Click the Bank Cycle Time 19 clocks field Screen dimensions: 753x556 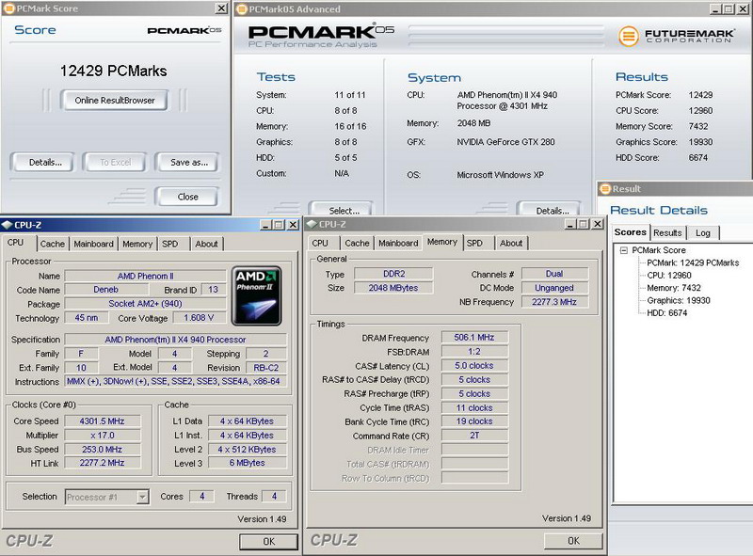pos(474,421)
